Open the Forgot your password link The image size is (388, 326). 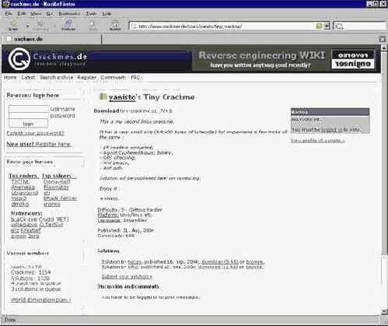tap(35, 133)
